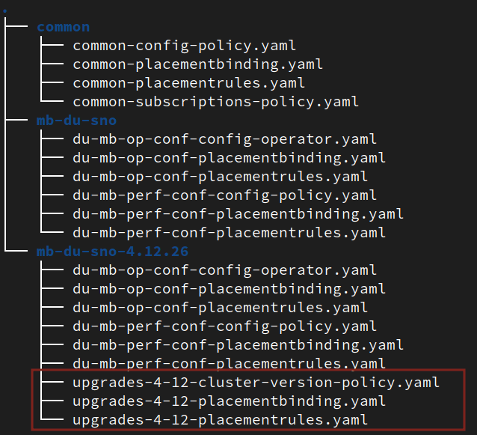This screenshot has height=435, width=477.
Task: Open upgrades-4-12-placementrules.yaml
Action: point(221,420)
